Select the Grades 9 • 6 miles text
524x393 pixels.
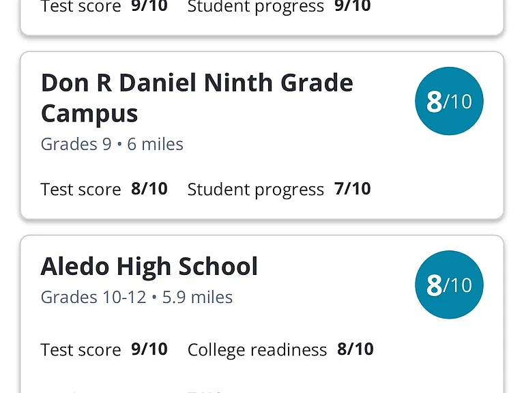112,144
